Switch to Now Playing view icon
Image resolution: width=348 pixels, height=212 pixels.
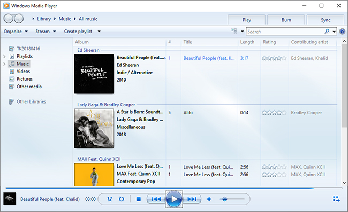(x=336, y=199)
